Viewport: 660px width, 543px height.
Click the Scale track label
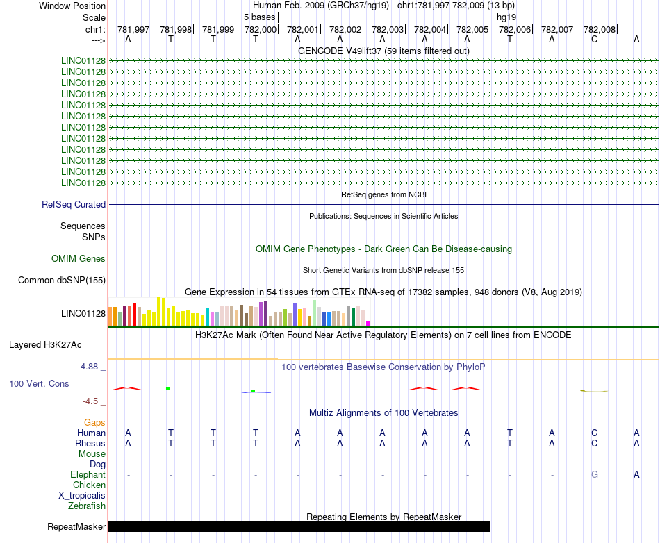click(x=94, y=17)
